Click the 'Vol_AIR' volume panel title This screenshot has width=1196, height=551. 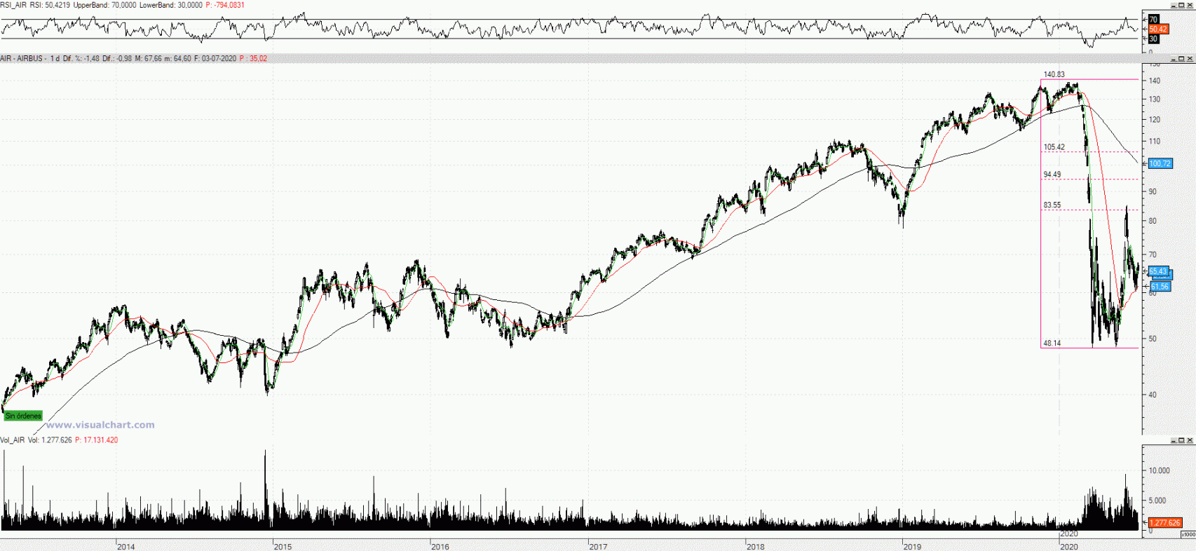[x=13, y=440]
